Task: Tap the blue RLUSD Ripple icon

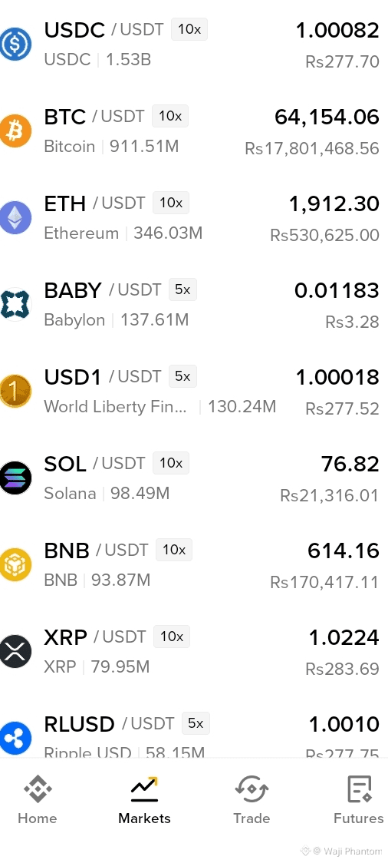Action: (x=15, y=738)
